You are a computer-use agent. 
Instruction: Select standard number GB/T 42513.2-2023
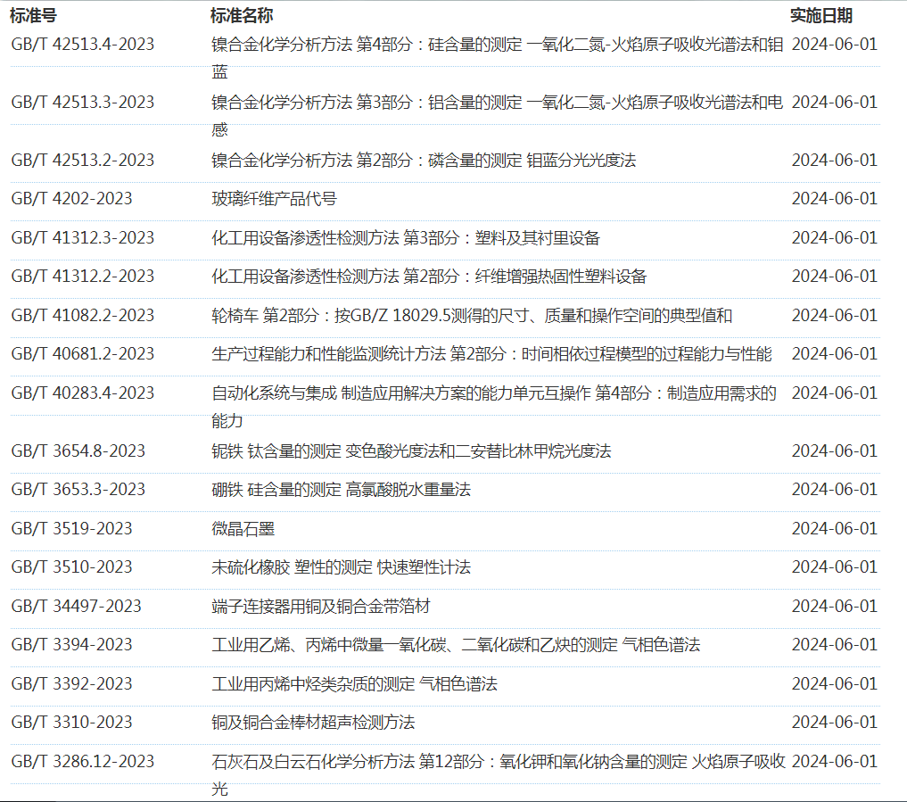coord(83,161)
